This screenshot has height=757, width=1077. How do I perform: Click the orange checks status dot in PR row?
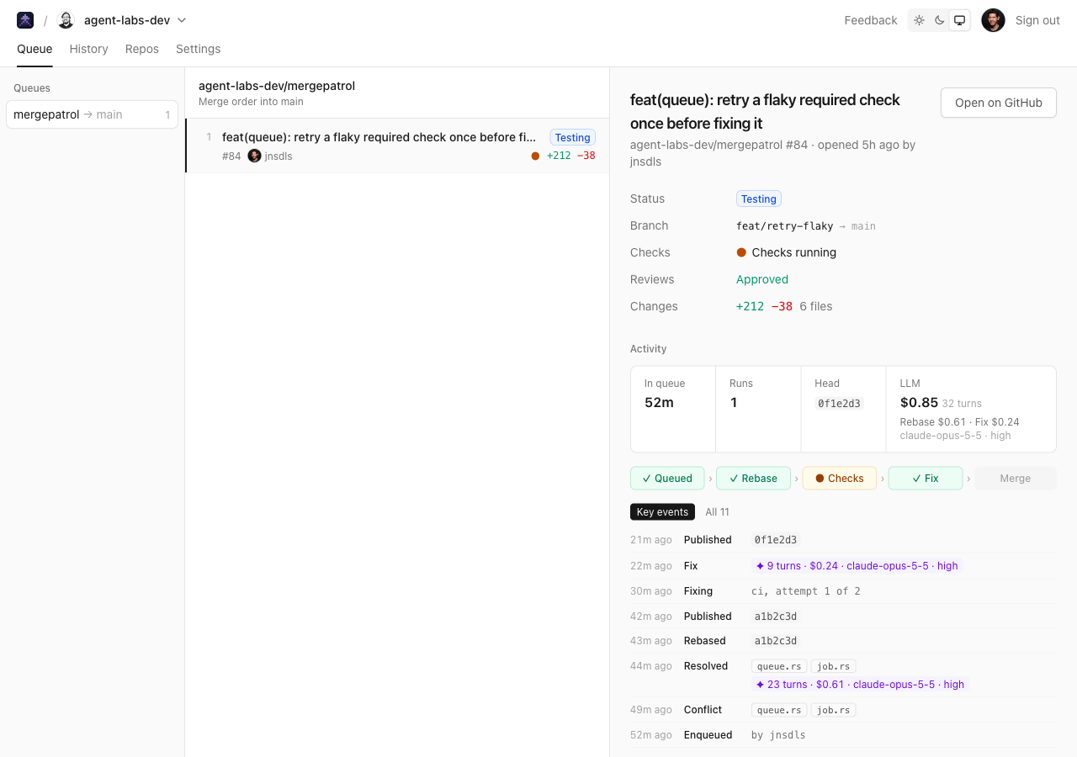[535, 156]
